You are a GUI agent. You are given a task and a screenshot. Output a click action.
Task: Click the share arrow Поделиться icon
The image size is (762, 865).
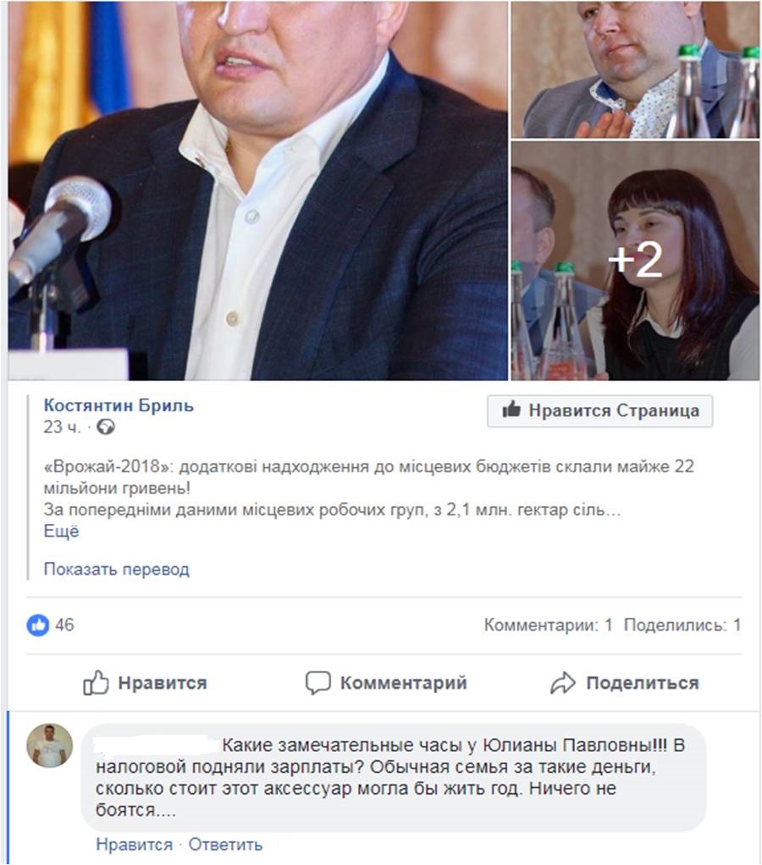(x=563, y=683)
